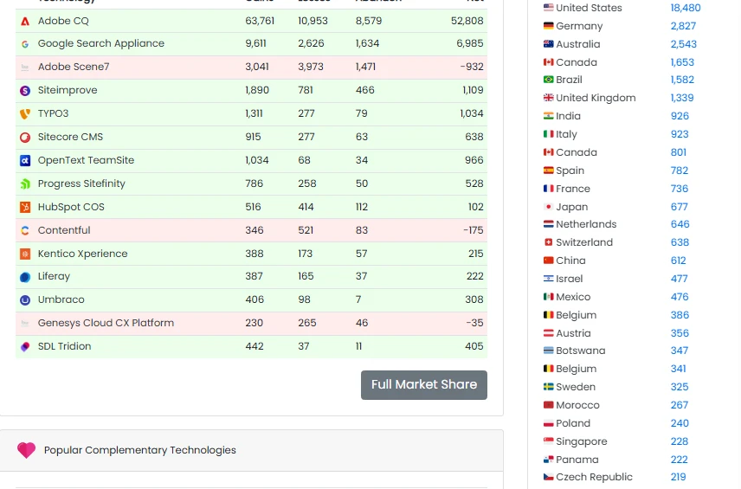Screen dimensions: 741x489
Task: Click the Germany flag icon
Action: [548, 26]
